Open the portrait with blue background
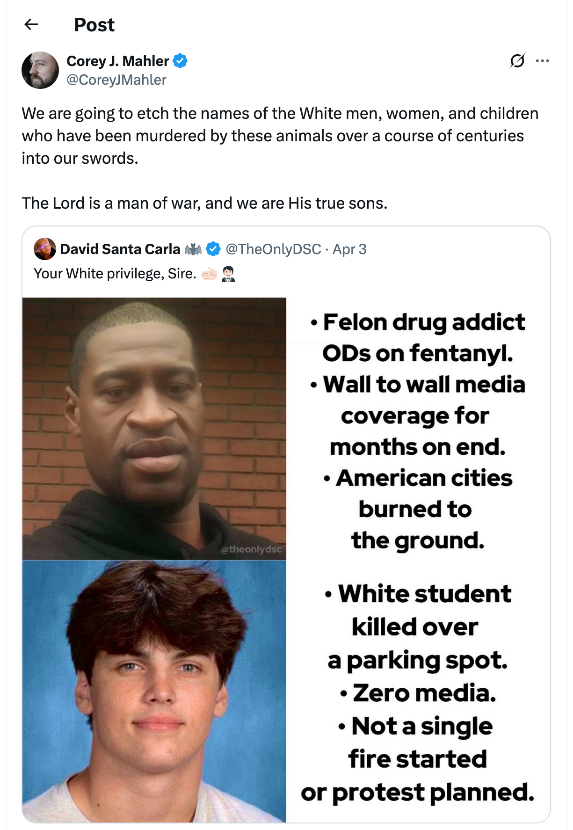Viewport: 573px width, 830px height. pos(154,691)
